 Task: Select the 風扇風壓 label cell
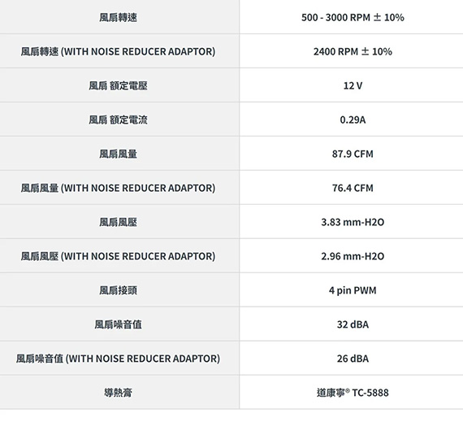pyautogui.click(x=118, y=222)
